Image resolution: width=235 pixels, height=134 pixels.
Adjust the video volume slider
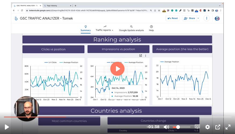point(181,127)
